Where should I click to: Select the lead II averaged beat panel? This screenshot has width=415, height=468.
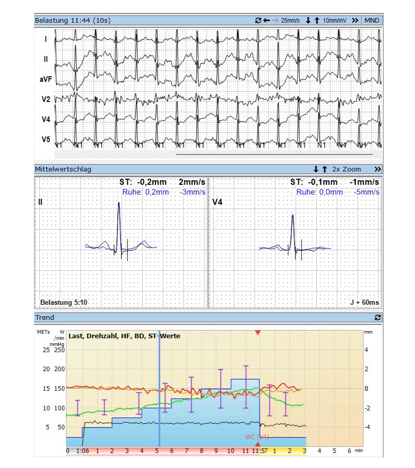click(120, 242)
